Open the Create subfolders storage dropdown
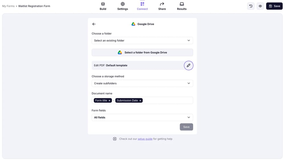Image resolution: width=285 pixels, height=161 pixels. pos(142,83)
